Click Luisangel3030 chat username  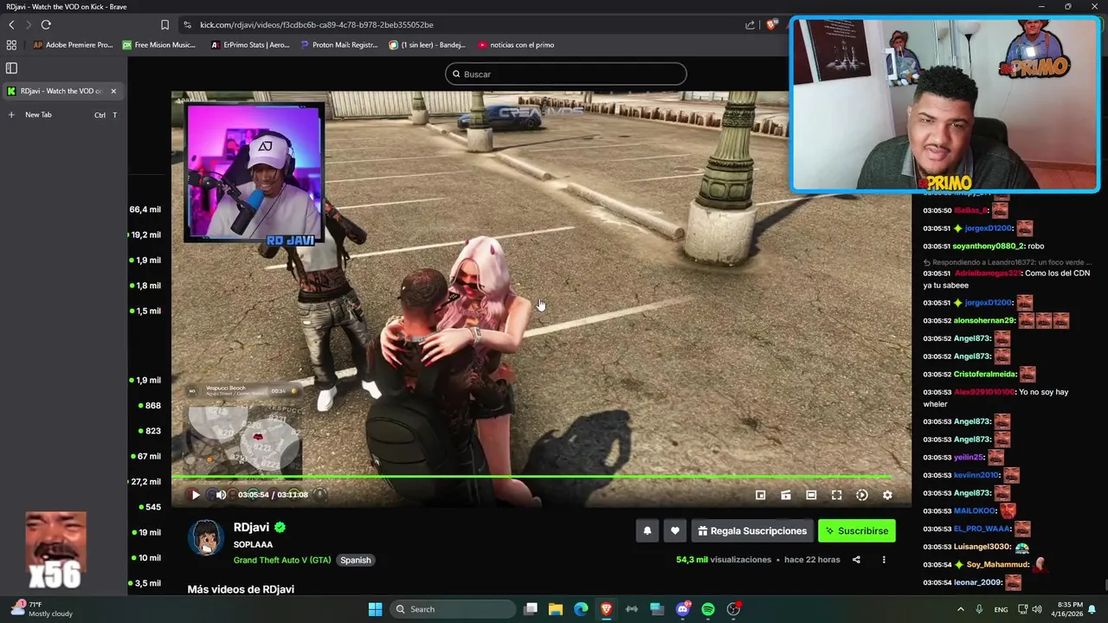[982, 547]
